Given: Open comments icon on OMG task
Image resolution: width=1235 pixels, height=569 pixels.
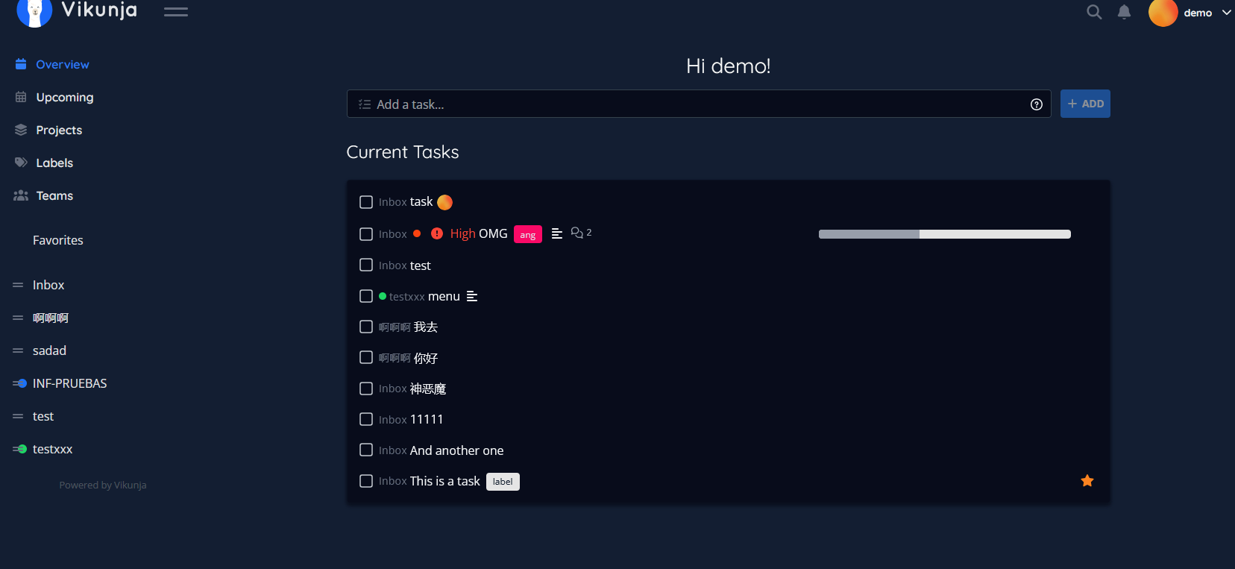Looking at the screenshot, I should 577,233.
